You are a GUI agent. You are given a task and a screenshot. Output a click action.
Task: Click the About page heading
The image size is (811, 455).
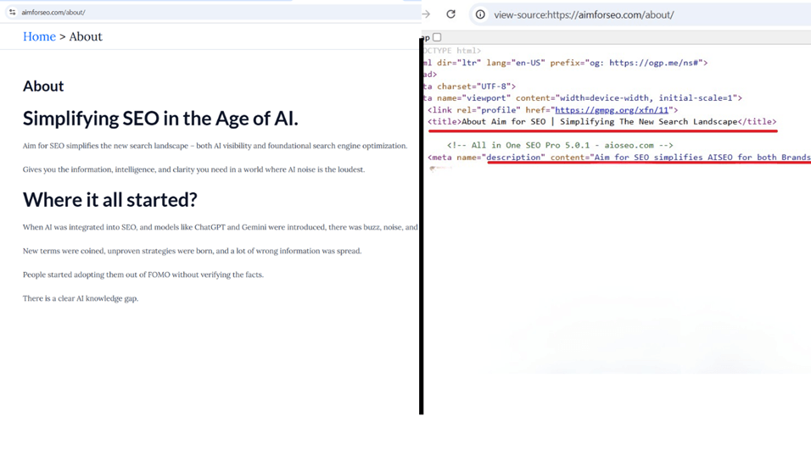coord(43,86)
